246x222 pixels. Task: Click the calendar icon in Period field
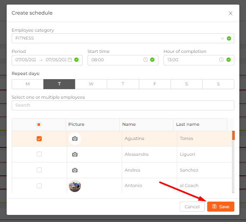click(x=70, y=60)
